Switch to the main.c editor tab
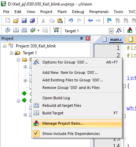The image size is (136, 147). click(116, 39)
